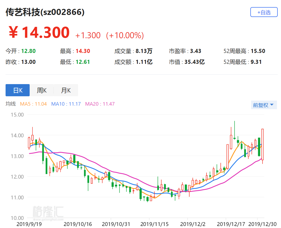Click the 12.00 price axis label

(x=17, y=177)
